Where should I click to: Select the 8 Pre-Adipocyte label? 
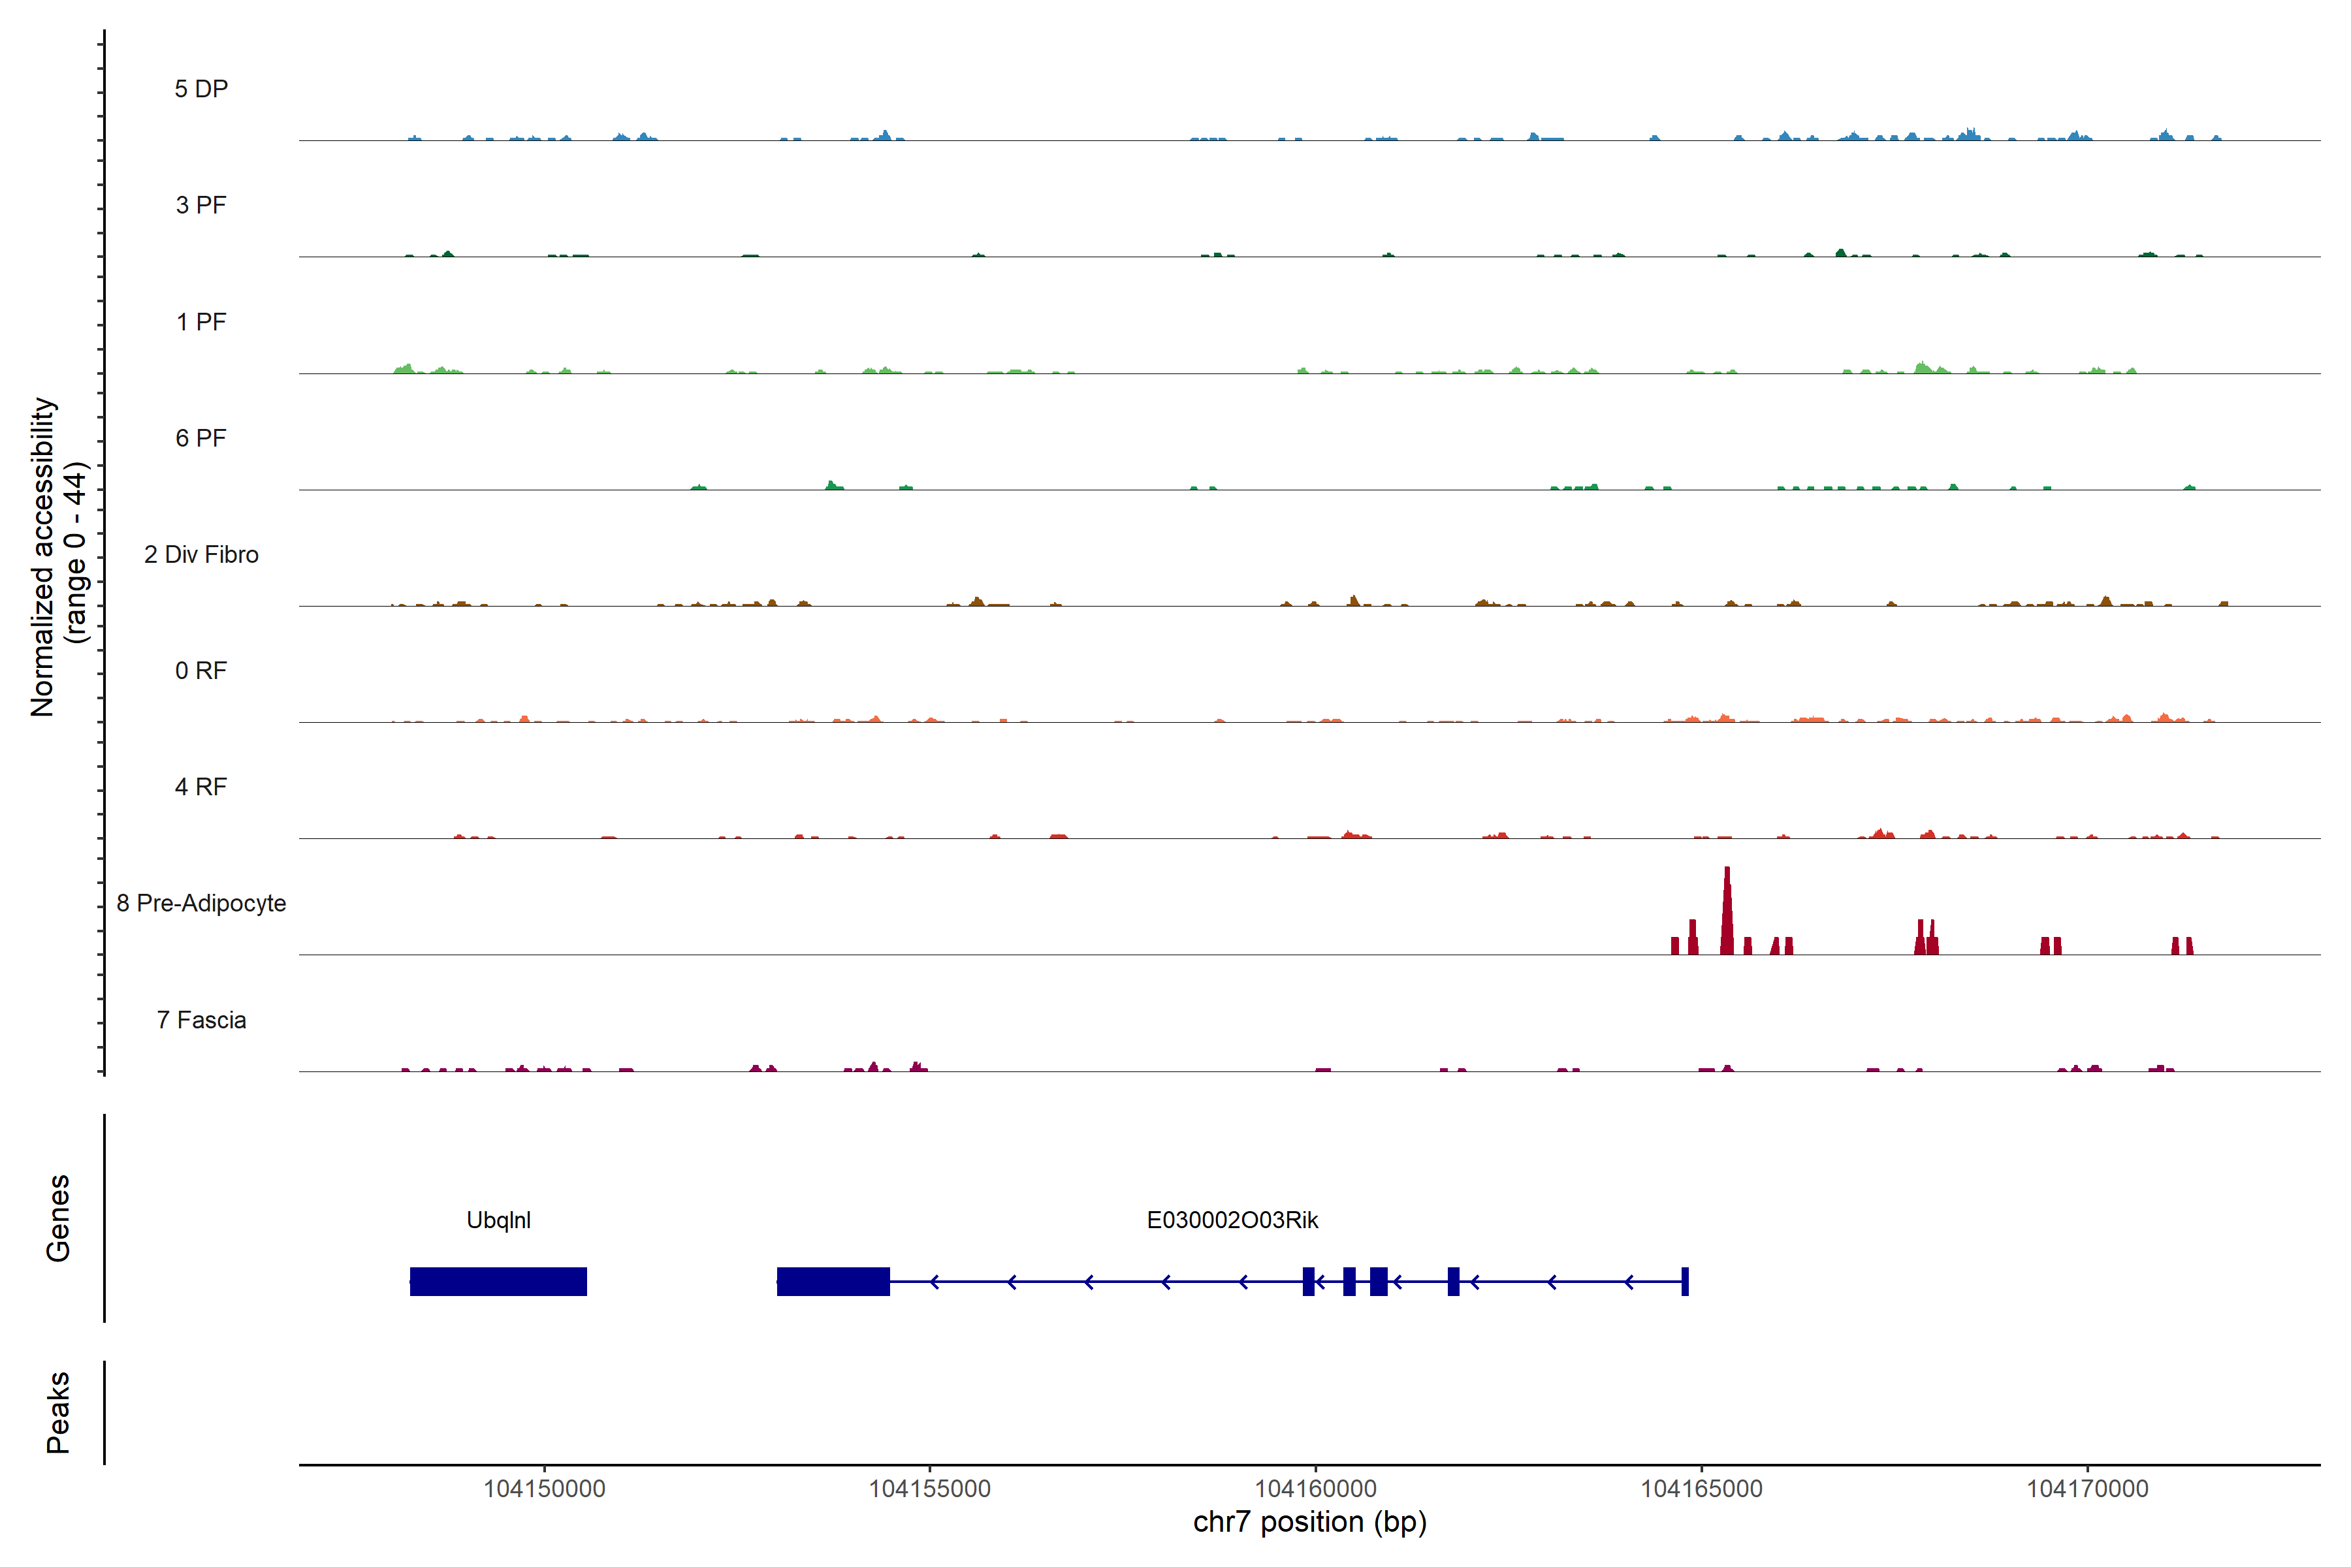[x=201, y=904]
